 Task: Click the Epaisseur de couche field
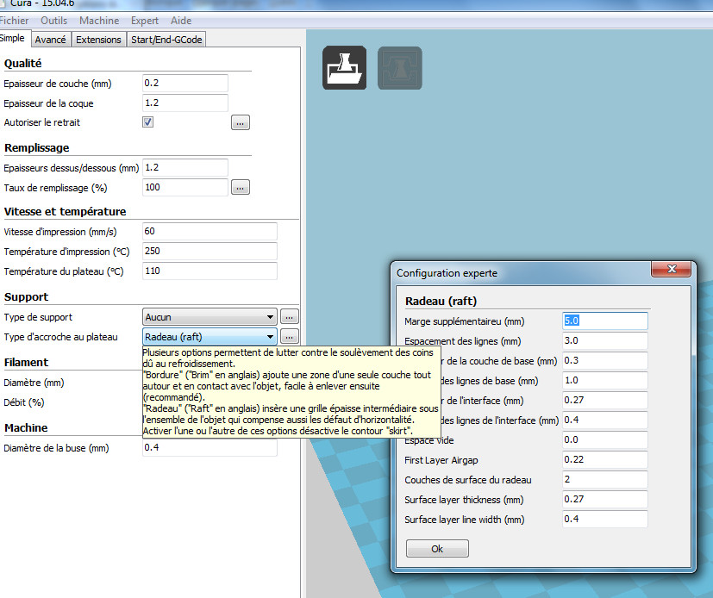(x=185, y=84)
